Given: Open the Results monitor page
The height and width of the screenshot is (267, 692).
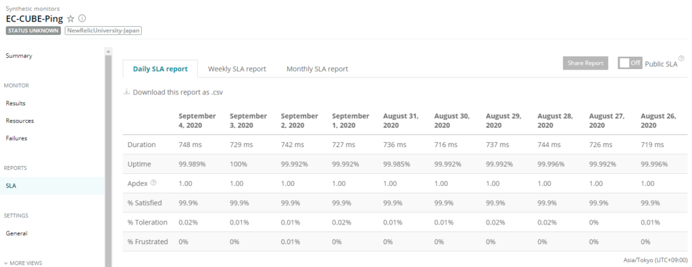Looking at the screenshot, I should pyautogui.click(x=16, y=104).
